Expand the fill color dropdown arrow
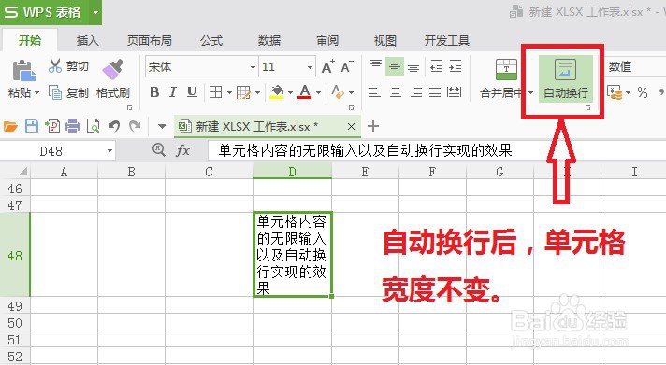The width and height of the screenshot is (666, 365). (x=291, y=92)
